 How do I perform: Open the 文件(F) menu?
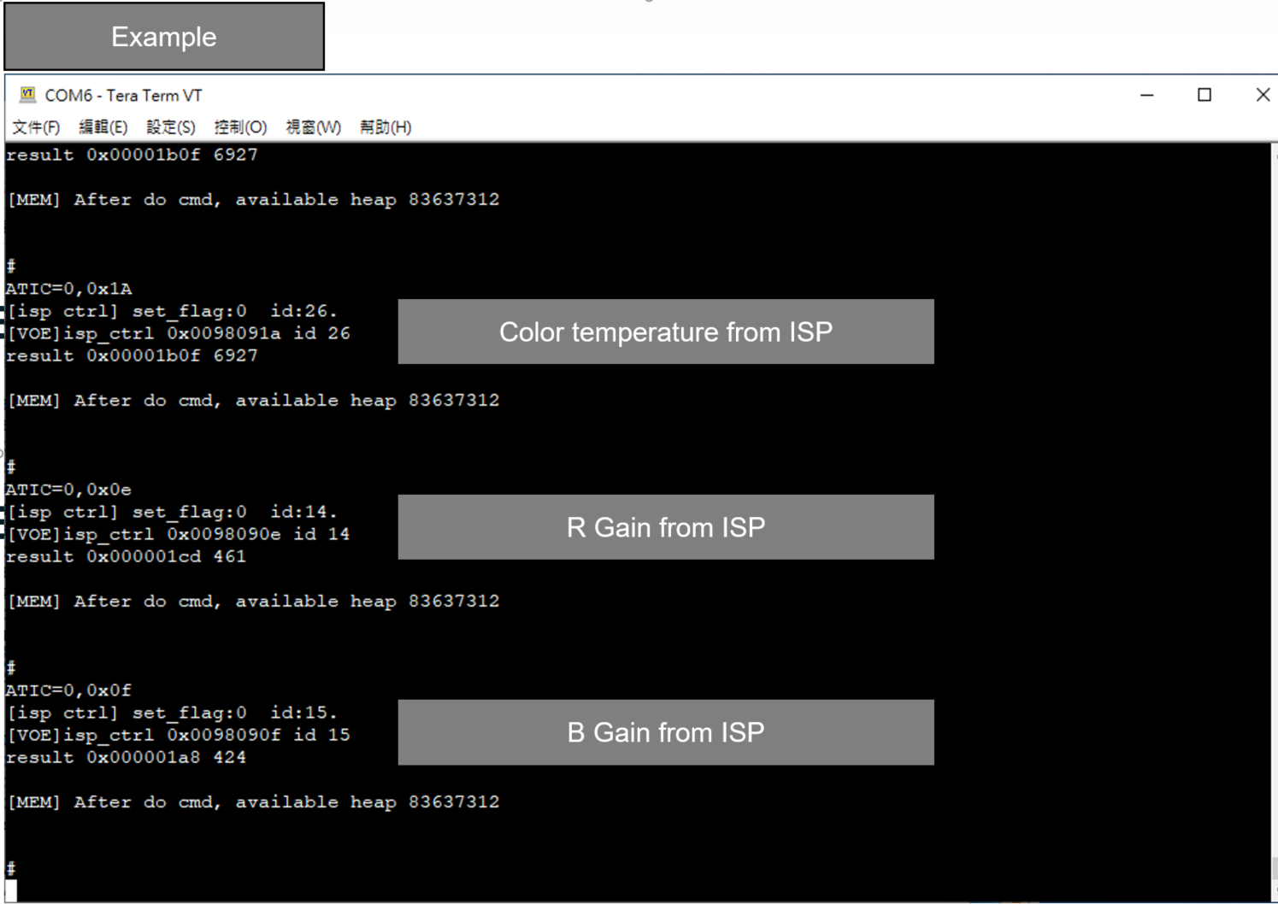pyautogui.click(x=36, y=127)
